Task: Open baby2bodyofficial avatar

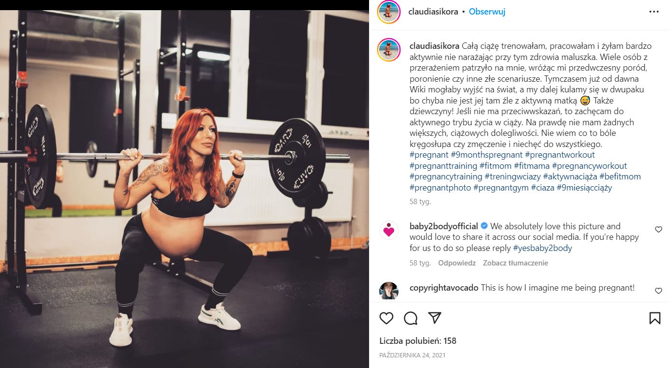Action: [x=389, y=230]
